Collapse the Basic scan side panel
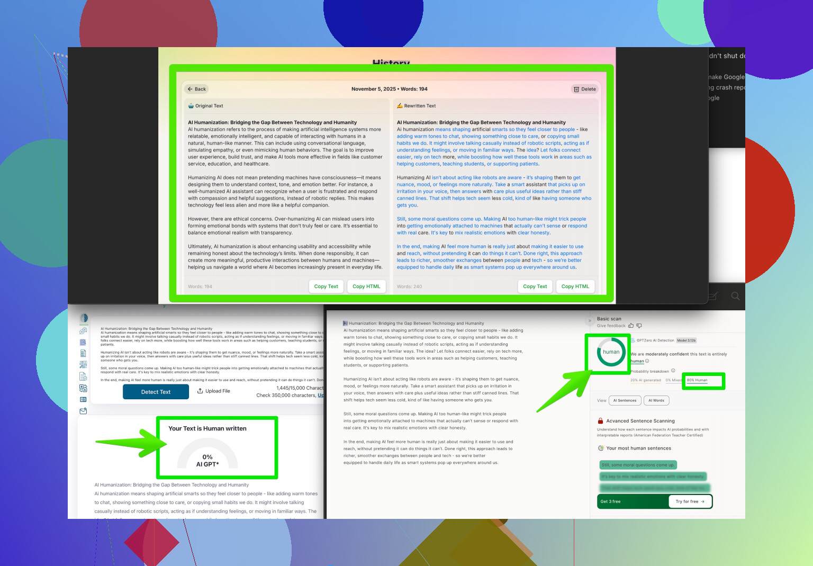Screen dimensions: 813x566 [590, 321]
